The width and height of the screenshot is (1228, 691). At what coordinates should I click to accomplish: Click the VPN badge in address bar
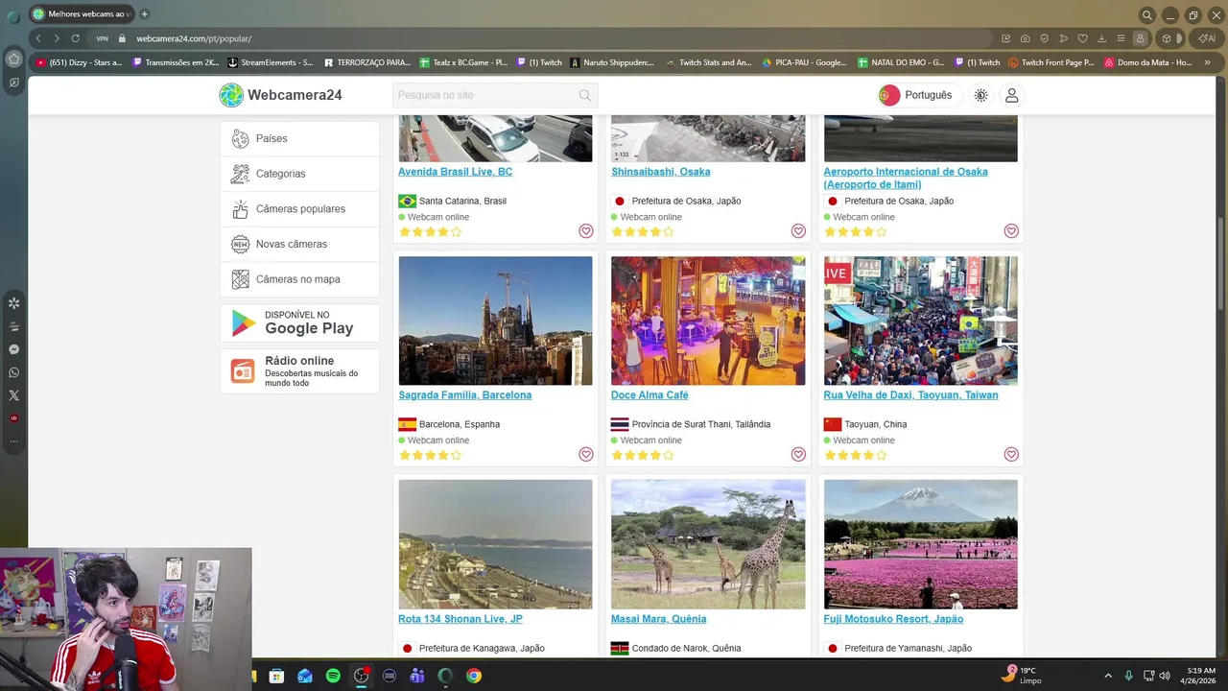(x=102, y=38)
